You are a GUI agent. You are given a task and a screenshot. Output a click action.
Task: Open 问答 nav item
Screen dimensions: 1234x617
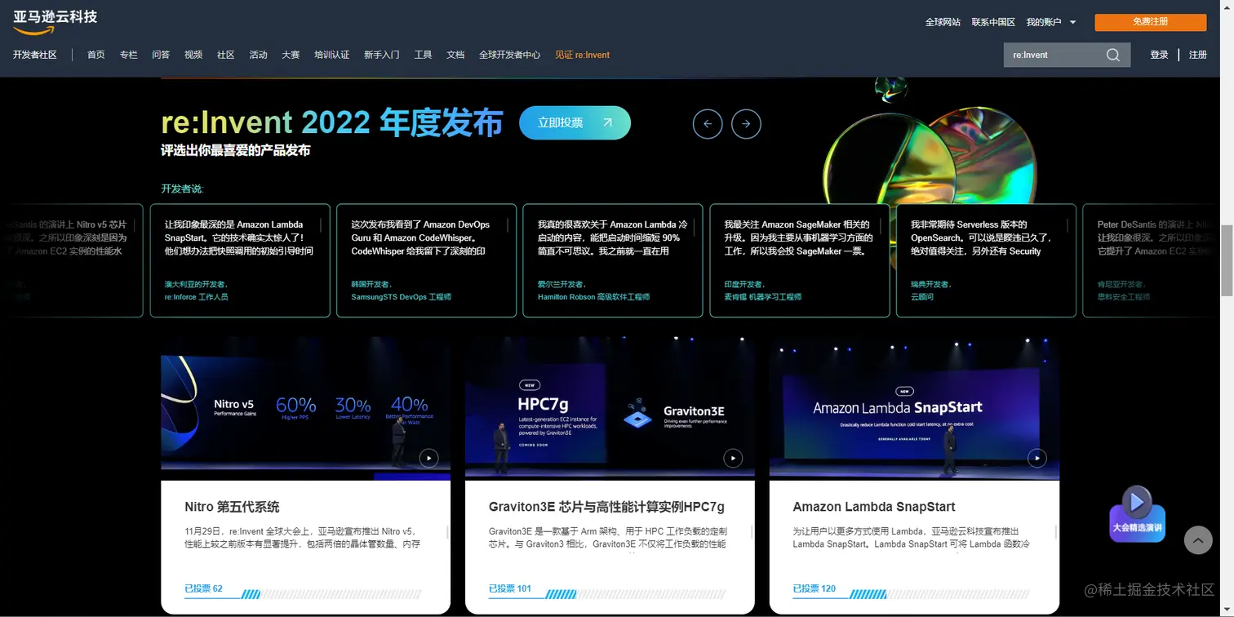tap(161, 55)
